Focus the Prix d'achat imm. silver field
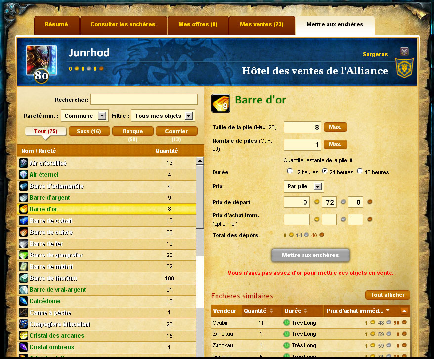This screenshot has height=359, width=434. [329, 219]
